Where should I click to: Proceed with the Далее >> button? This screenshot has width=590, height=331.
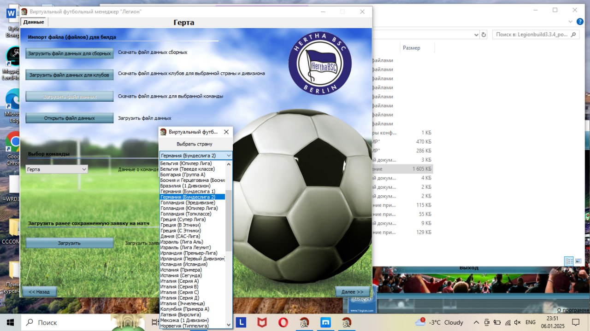[353, 292]
